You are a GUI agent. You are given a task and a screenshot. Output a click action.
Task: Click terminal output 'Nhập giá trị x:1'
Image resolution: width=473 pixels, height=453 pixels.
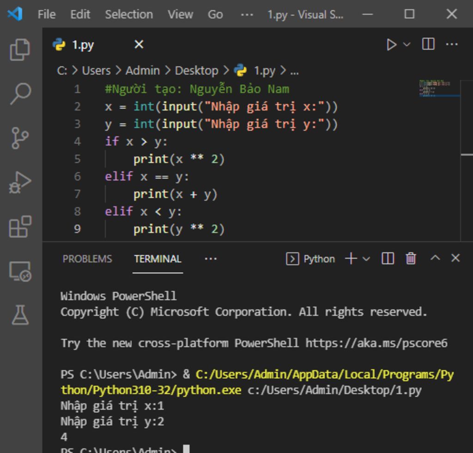point(112,406)
